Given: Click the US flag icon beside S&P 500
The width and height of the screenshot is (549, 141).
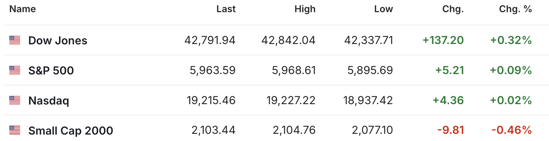Looking at the screenshot, I should click(x=15, y=70).
